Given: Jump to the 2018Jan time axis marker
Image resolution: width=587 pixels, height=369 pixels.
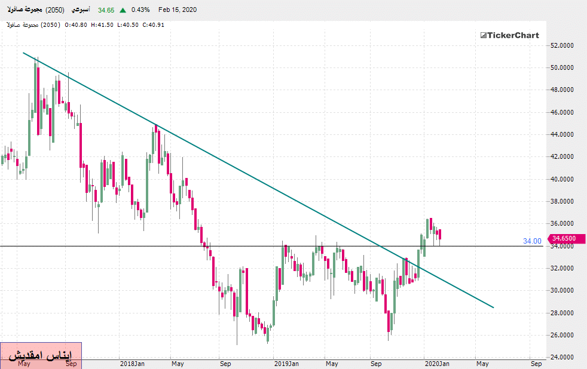Looking at the screenshot, I should point(132,363).
